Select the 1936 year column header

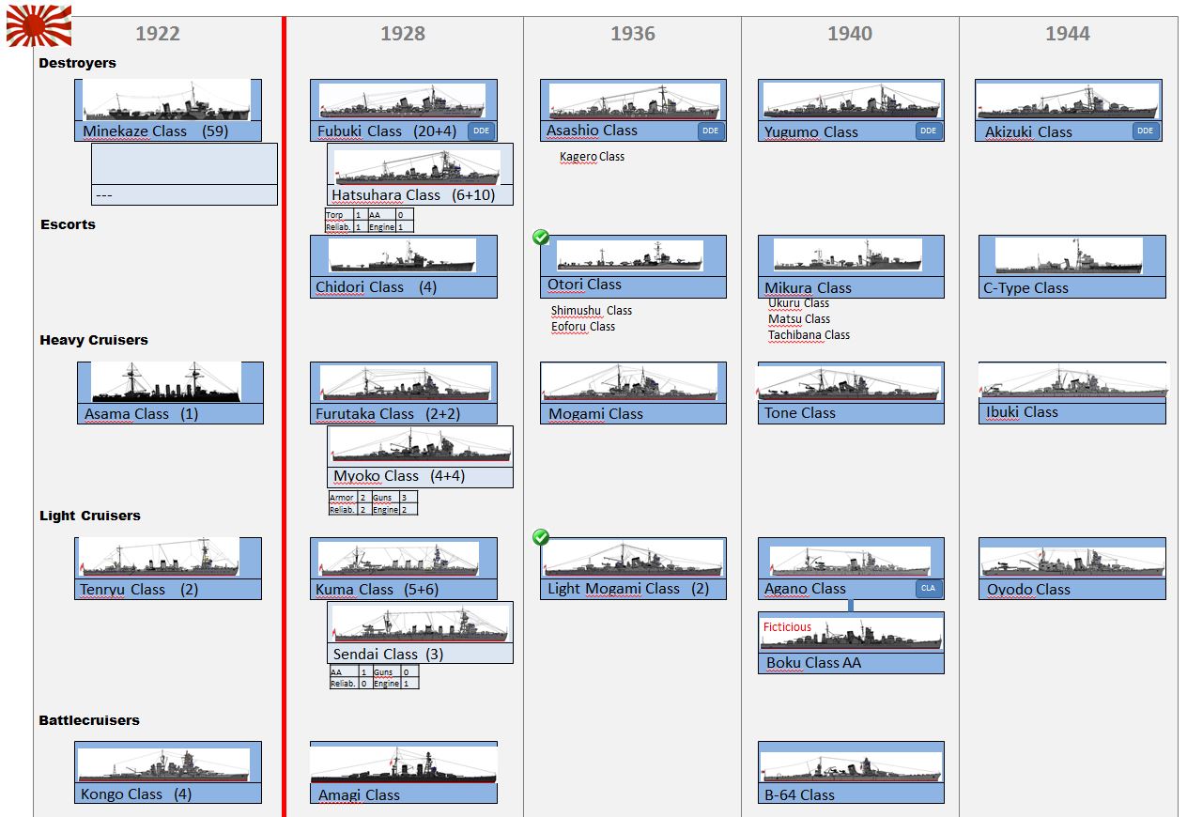pos(632,34)
